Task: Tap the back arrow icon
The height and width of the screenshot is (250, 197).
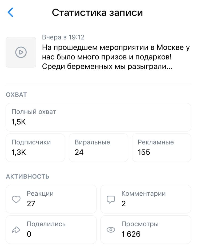Action: (x=11, y=13)
